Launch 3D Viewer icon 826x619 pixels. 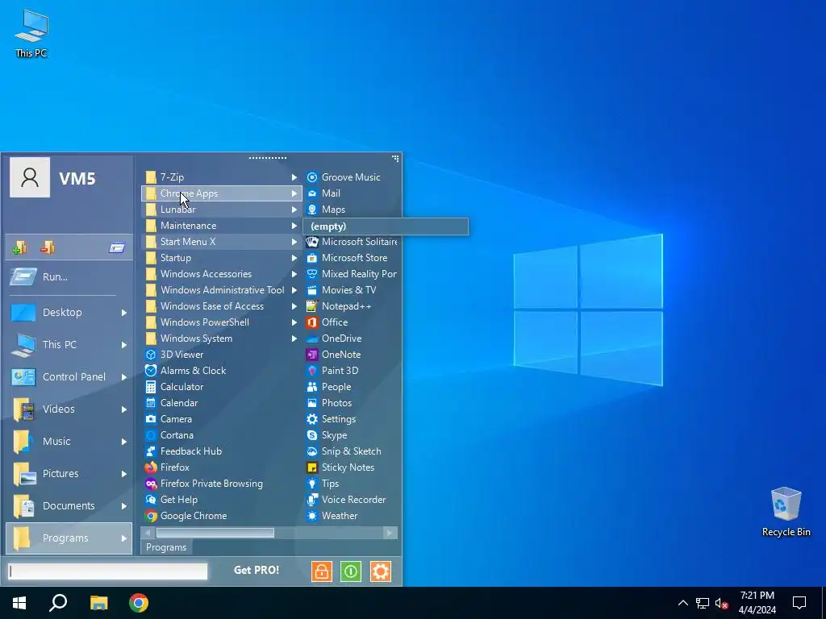point(151,355)
